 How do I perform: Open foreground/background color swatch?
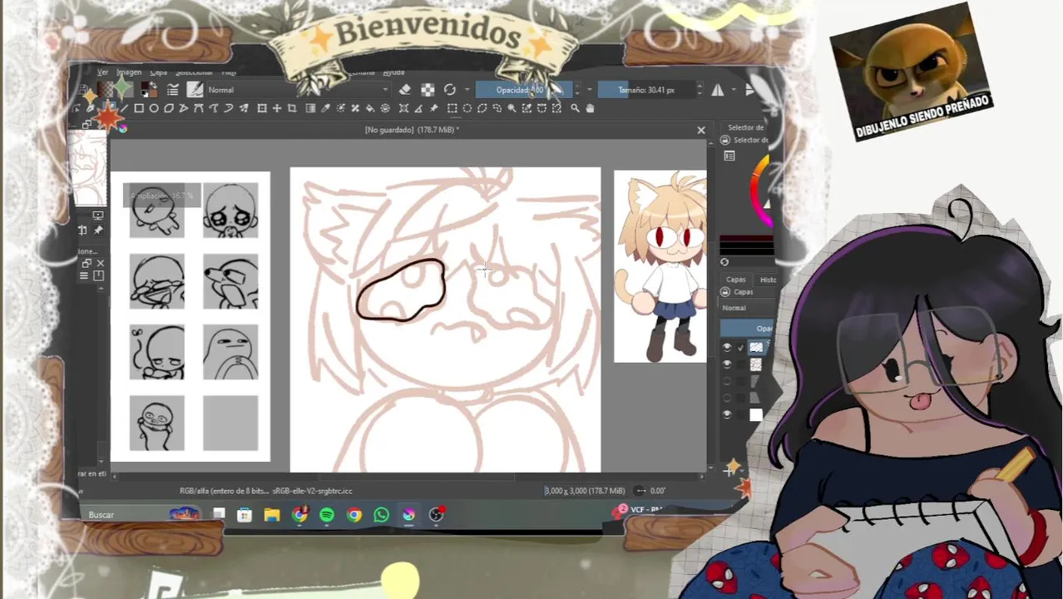150,90
